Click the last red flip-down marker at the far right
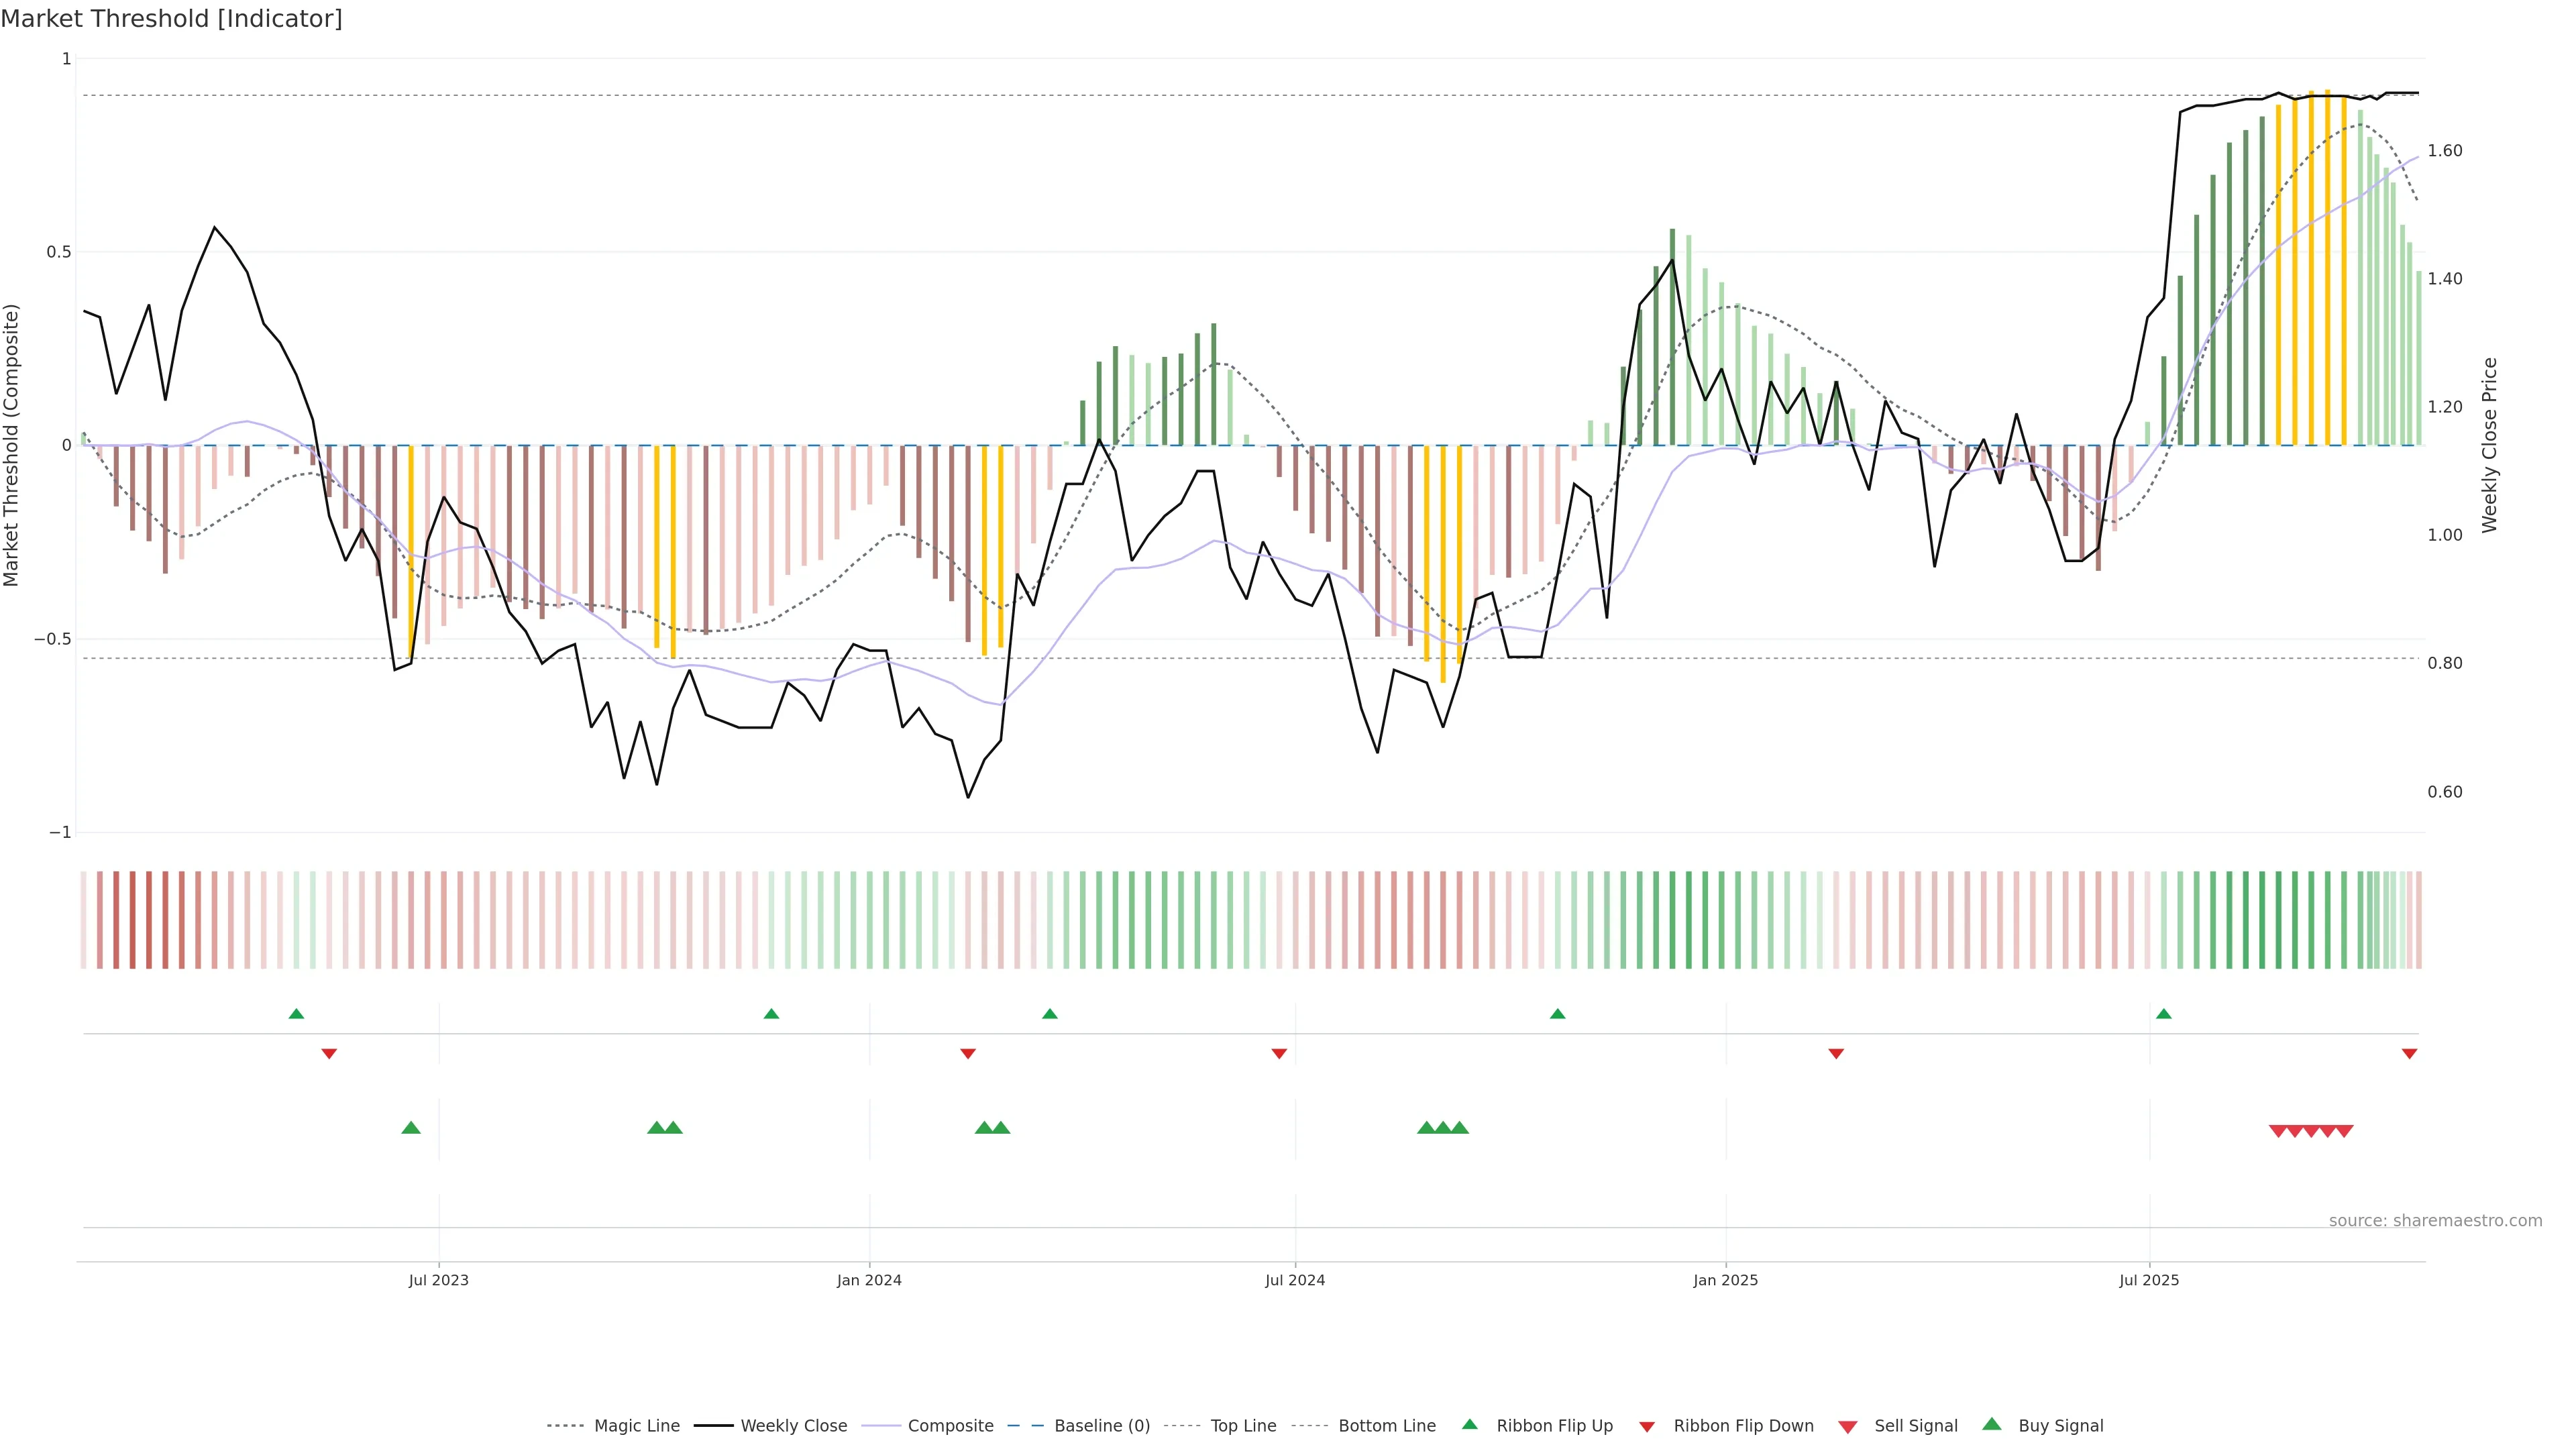Image resolution: width=2576 pixels, height=1449 pixels. pos(2409,1054)
